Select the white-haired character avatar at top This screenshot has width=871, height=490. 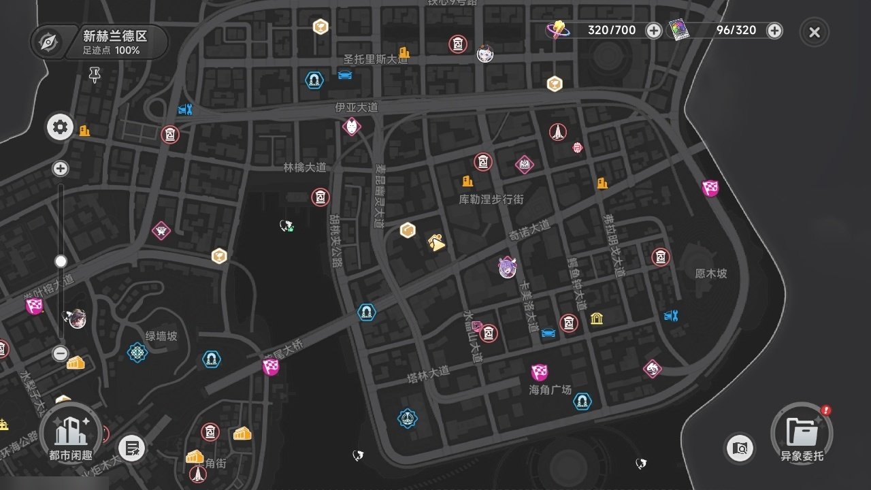click(485, 53)
